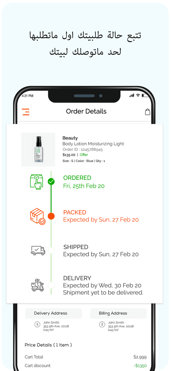Viewport: 171px width, 371px height.
Task: Open the body lotion product thumbnail
Action: pos(38,150)
